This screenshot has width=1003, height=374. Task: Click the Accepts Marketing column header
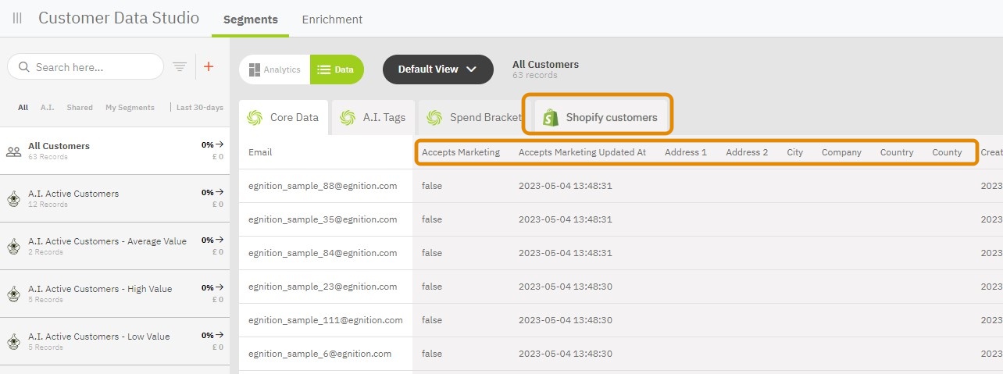coord(461,152)
